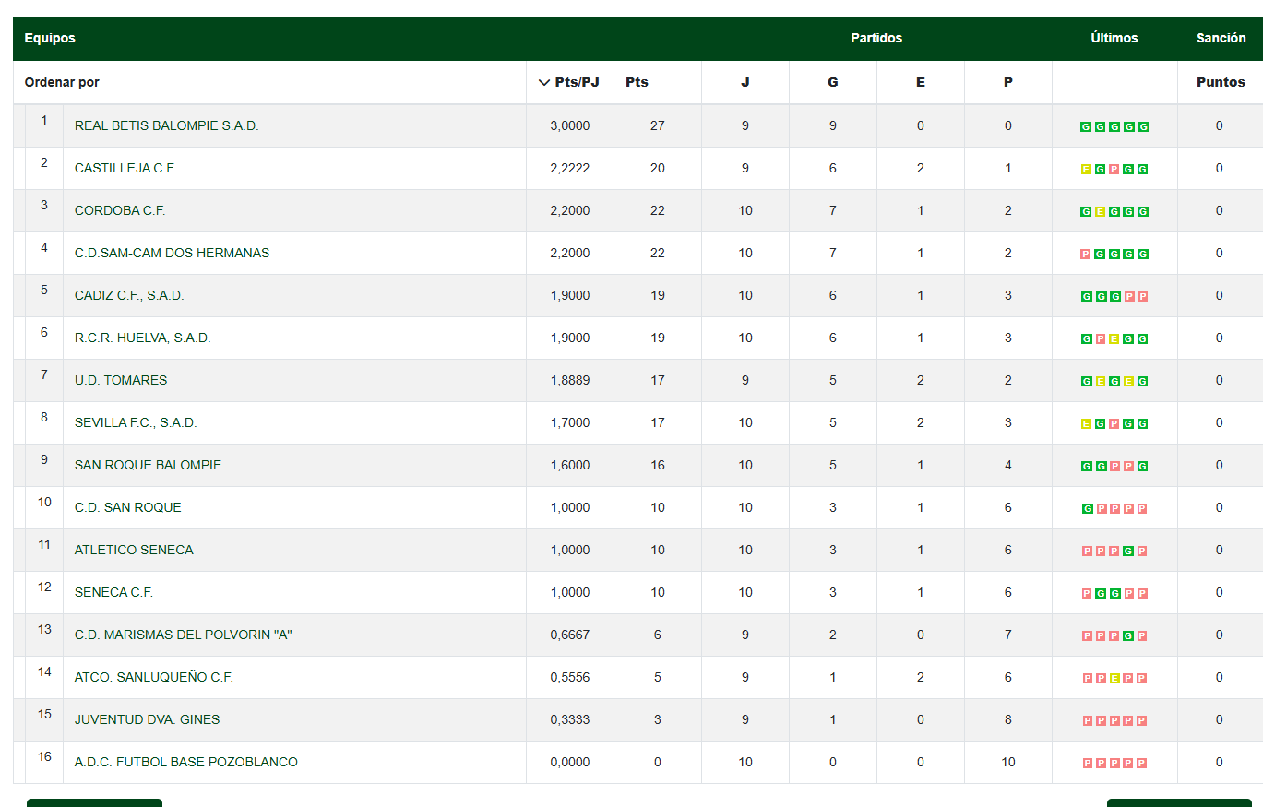Open the CASTILLEJA C.F. team page
Image resolution: width=1263 pixels, height=807 pixels.
click(125, 168)
